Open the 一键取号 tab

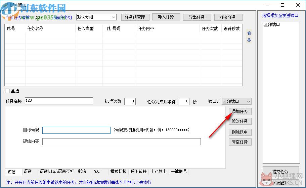click(x=179, y=171)
